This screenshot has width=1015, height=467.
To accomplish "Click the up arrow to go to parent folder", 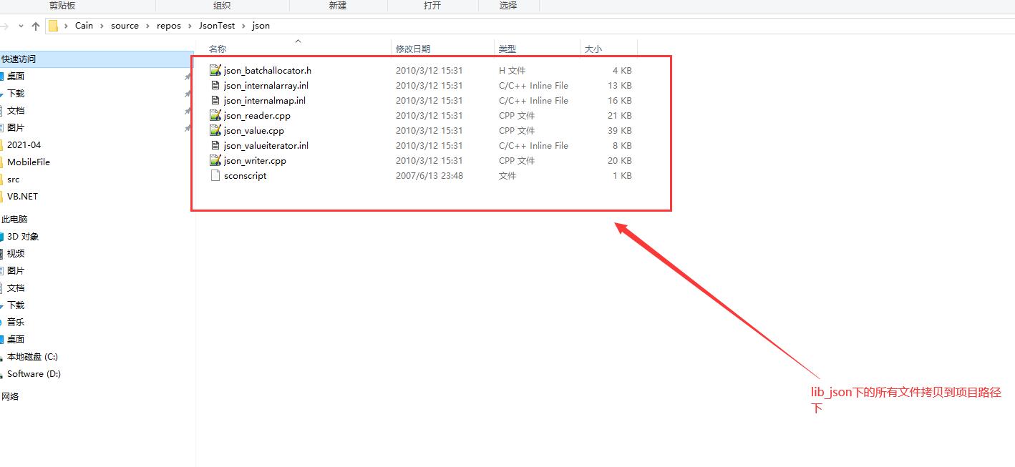I will coord(35,26).
